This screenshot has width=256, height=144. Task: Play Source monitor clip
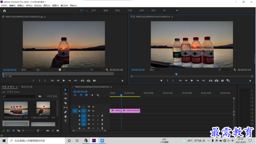64,81
